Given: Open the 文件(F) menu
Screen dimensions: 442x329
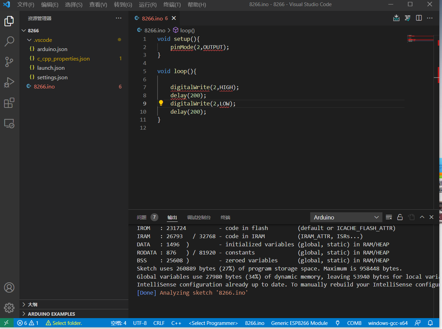Looking at the screenshot, I should pos(26,4).
